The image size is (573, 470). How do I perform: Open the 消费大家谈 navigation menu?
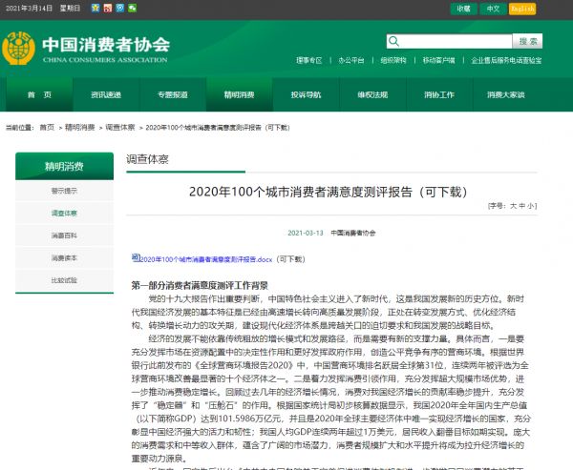[x=506, y=95]
